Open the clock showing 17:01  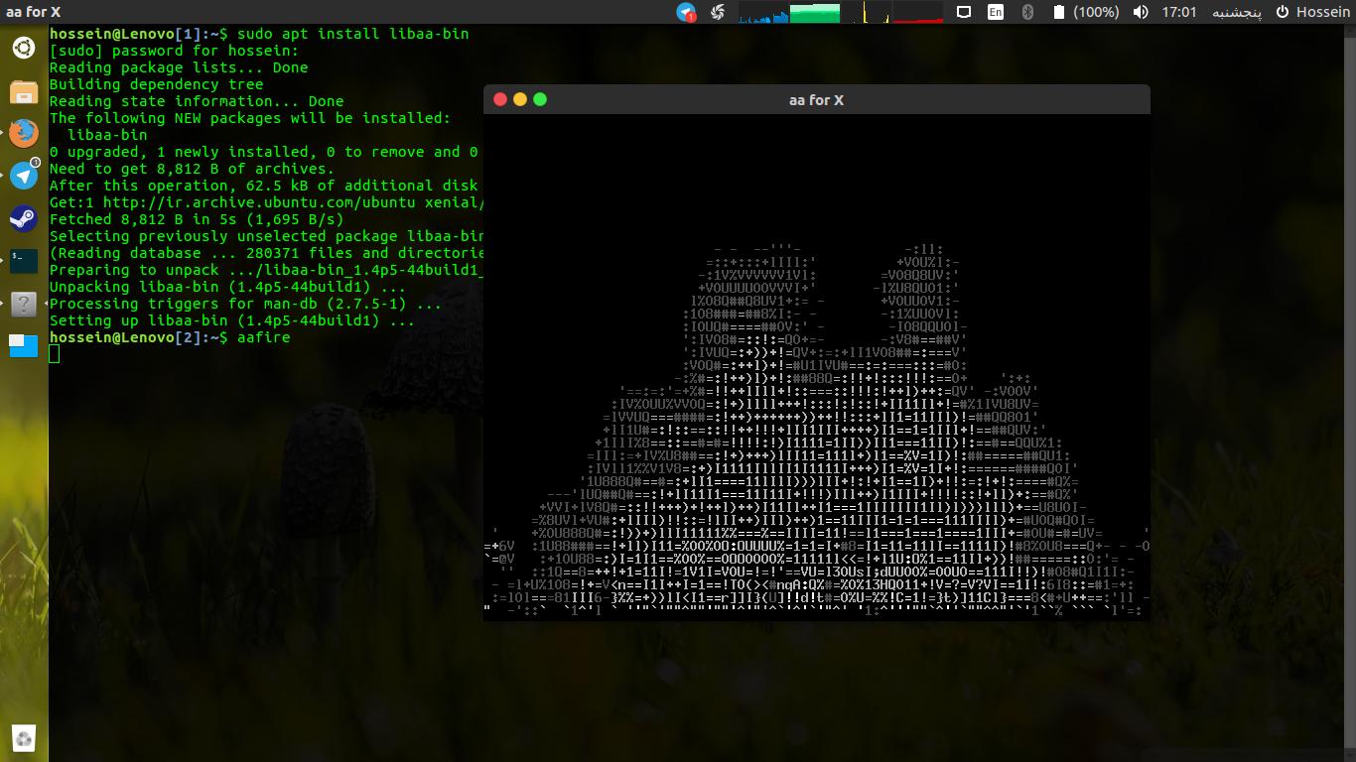pyautogui.click(x=1179, y=12)
